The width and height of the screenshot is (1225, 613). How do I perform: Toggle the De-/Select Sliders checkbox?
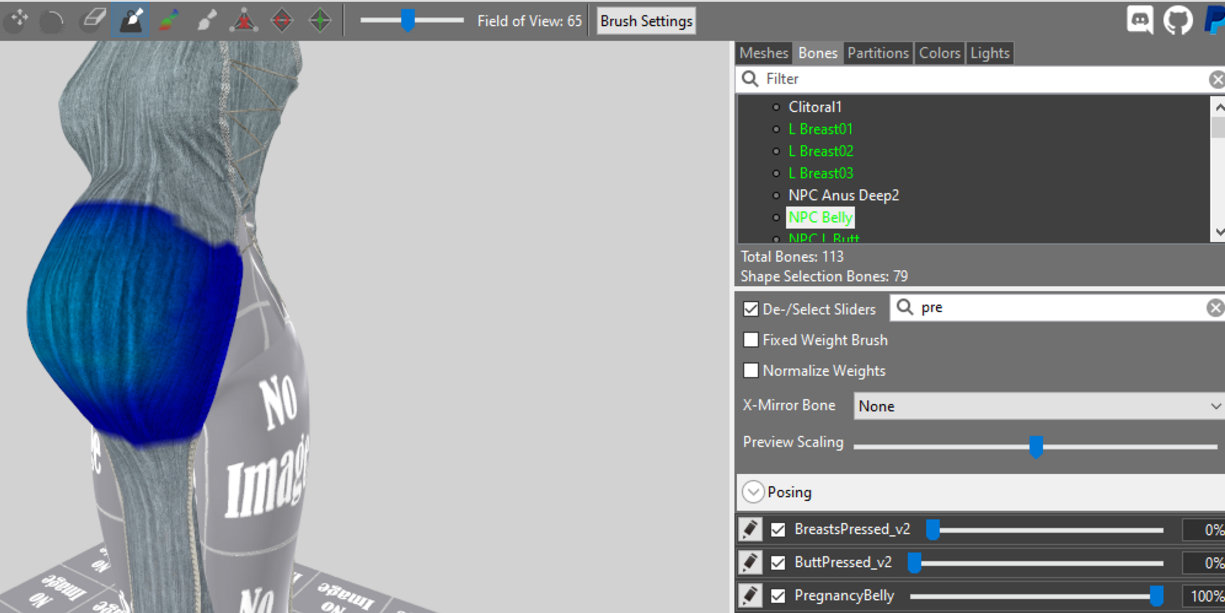[x=751, y=309]
